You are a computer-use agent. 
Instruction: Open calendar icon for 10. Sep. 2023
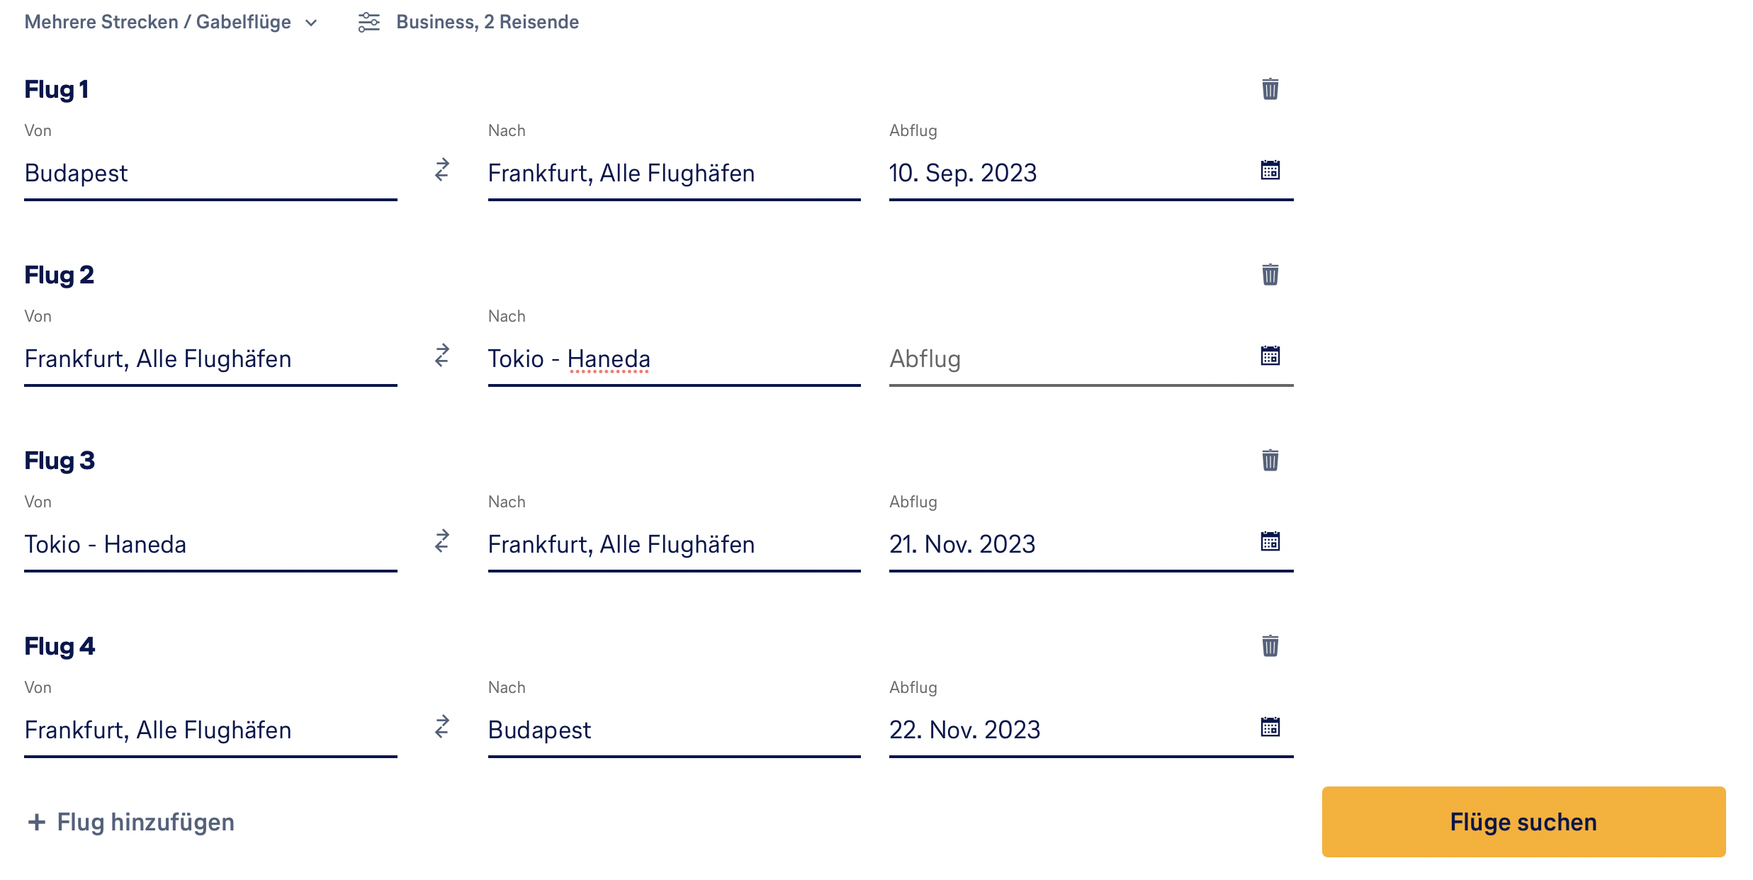click(x=1270, y=170)
